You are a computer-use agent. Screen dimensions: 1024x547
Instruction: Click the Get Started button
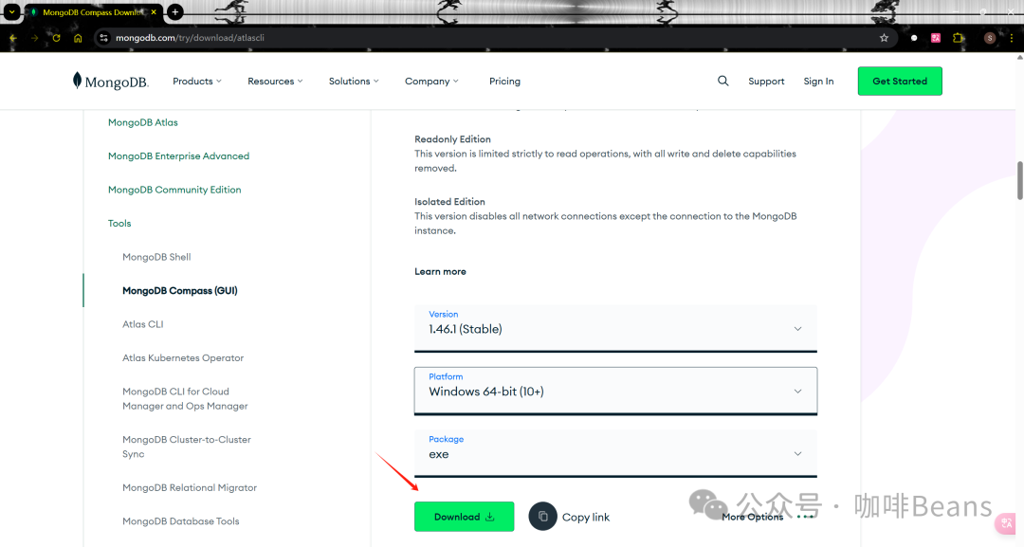[900, 81]
